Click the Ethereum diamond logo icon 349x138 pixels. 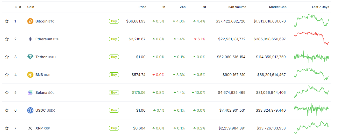[30, 39]
